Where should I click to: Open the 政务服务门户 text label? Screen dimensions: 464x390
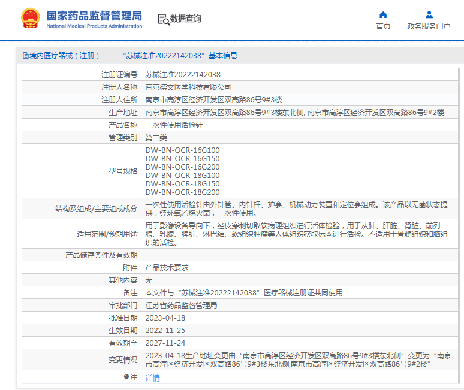(x=429, y=26)
